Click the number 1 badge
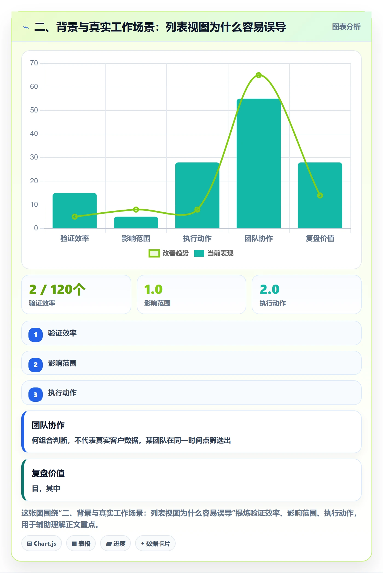 (36, 335)
